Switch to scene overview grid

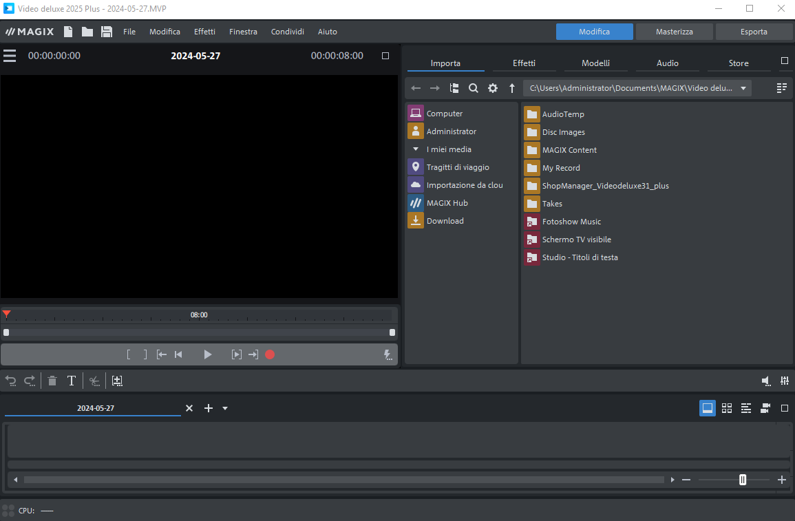click(727, 408)
